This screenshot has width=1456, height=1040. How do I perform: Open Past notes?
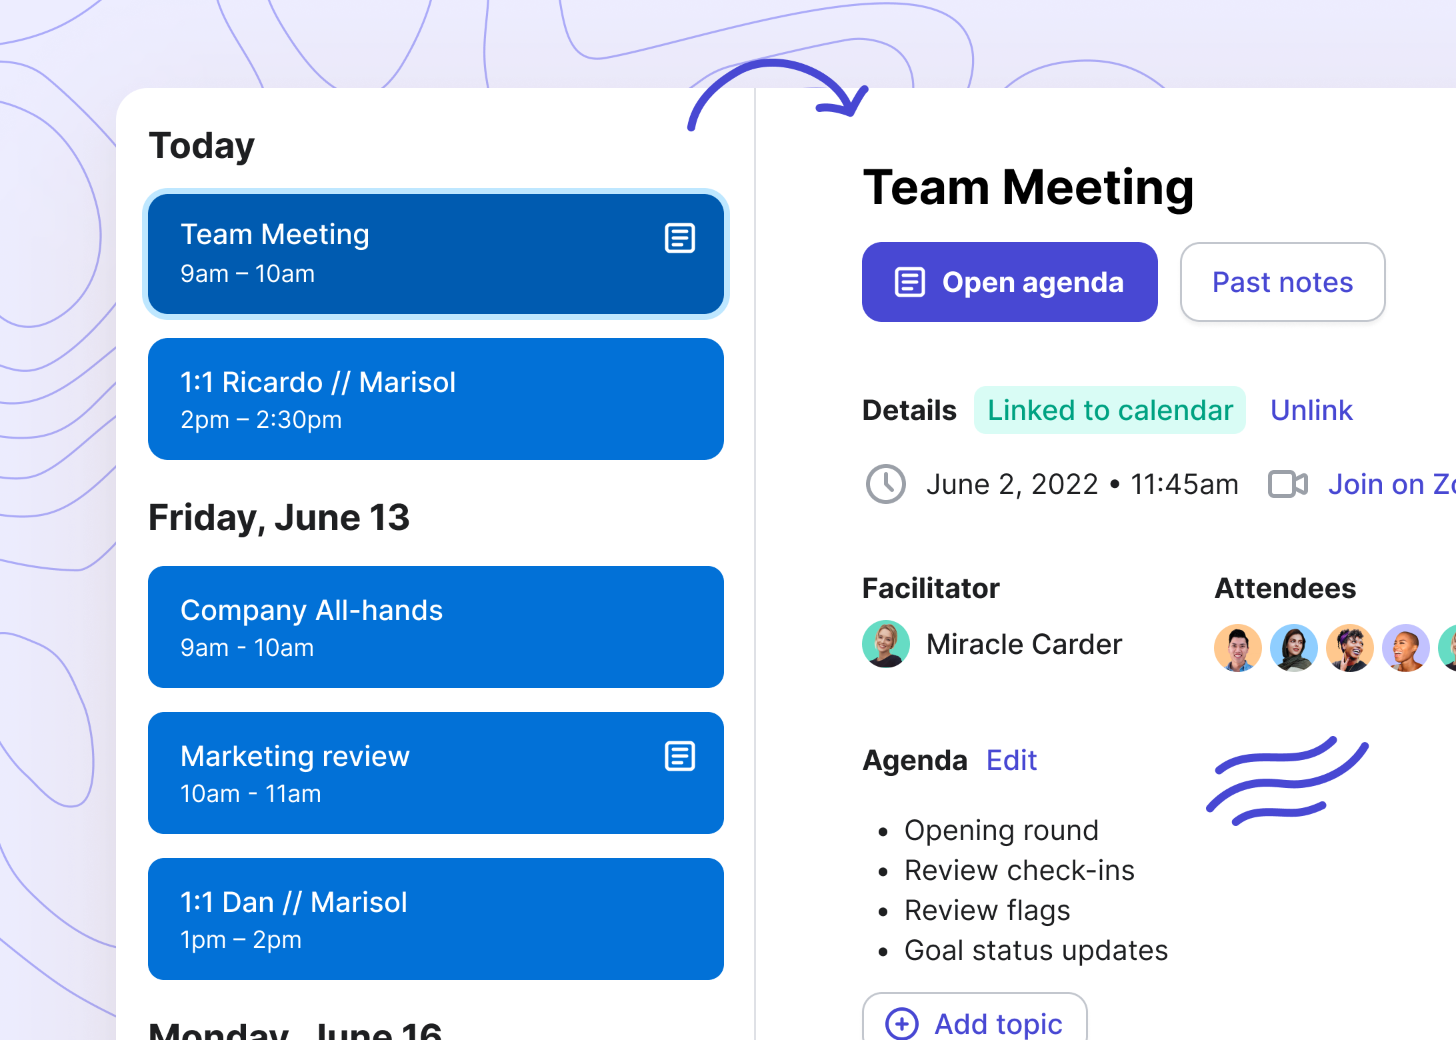1283,282
